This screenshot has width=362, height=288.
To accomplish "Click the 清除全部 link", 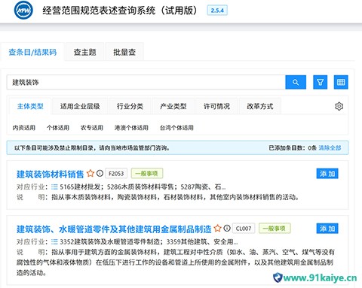I will click(x=330, y=148).
